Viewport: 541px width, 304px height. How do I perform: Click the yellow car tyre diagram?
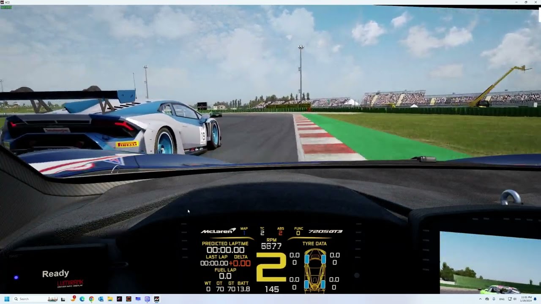tap(315, 270)
